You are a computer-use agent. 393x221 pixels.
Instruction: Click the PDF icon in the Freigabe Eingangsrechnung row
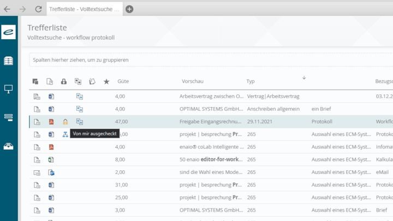[x=51, y=122]
